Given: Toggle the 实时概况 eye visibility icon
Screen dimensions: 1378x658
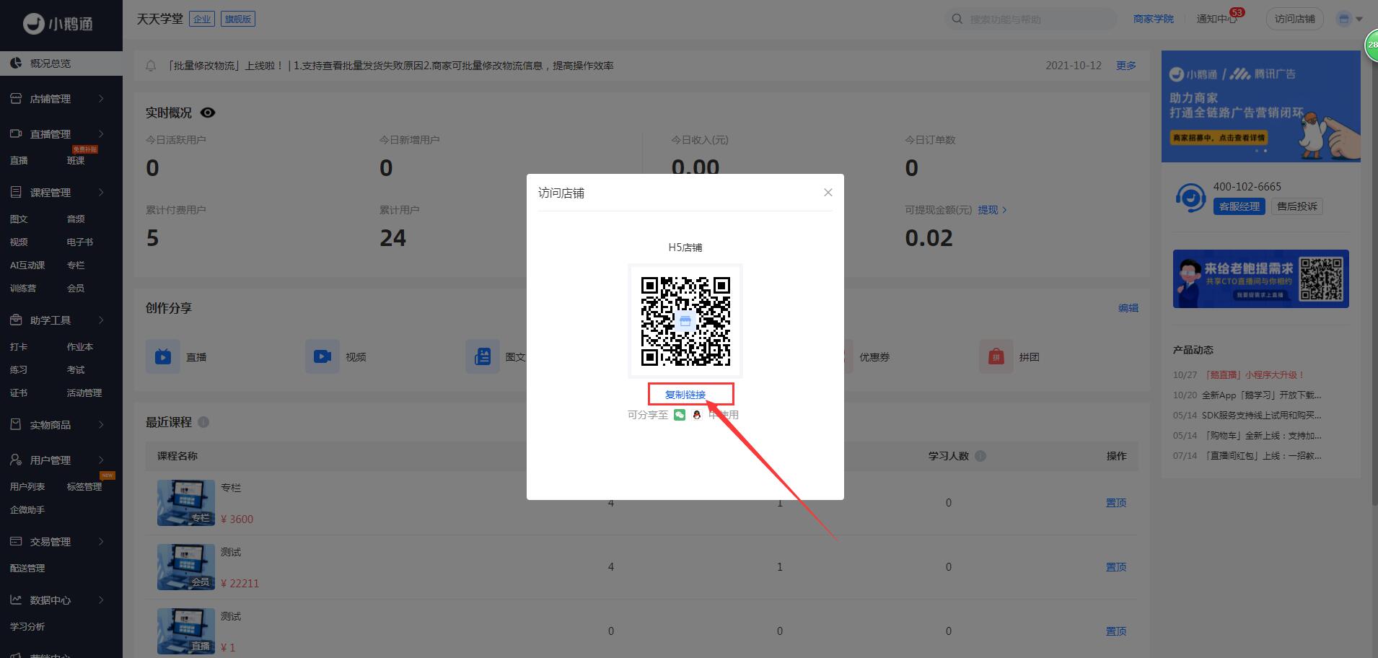Looking at the screenshot, I should 208,113.
